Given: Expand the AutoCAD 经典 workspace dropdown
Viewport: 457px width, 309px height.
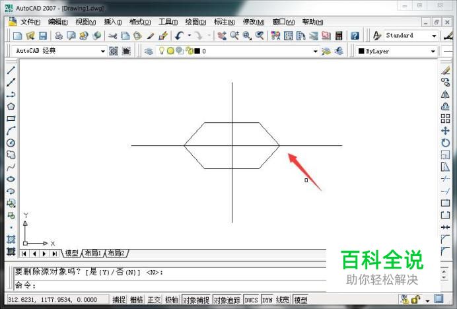Looking at the screenshot, I should [102, 51].
